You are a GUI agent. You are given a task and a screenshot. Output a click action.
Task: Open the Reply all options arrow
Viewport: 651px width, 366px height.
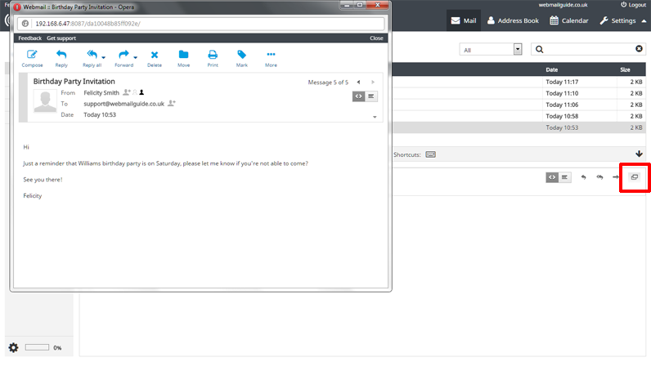103,57
